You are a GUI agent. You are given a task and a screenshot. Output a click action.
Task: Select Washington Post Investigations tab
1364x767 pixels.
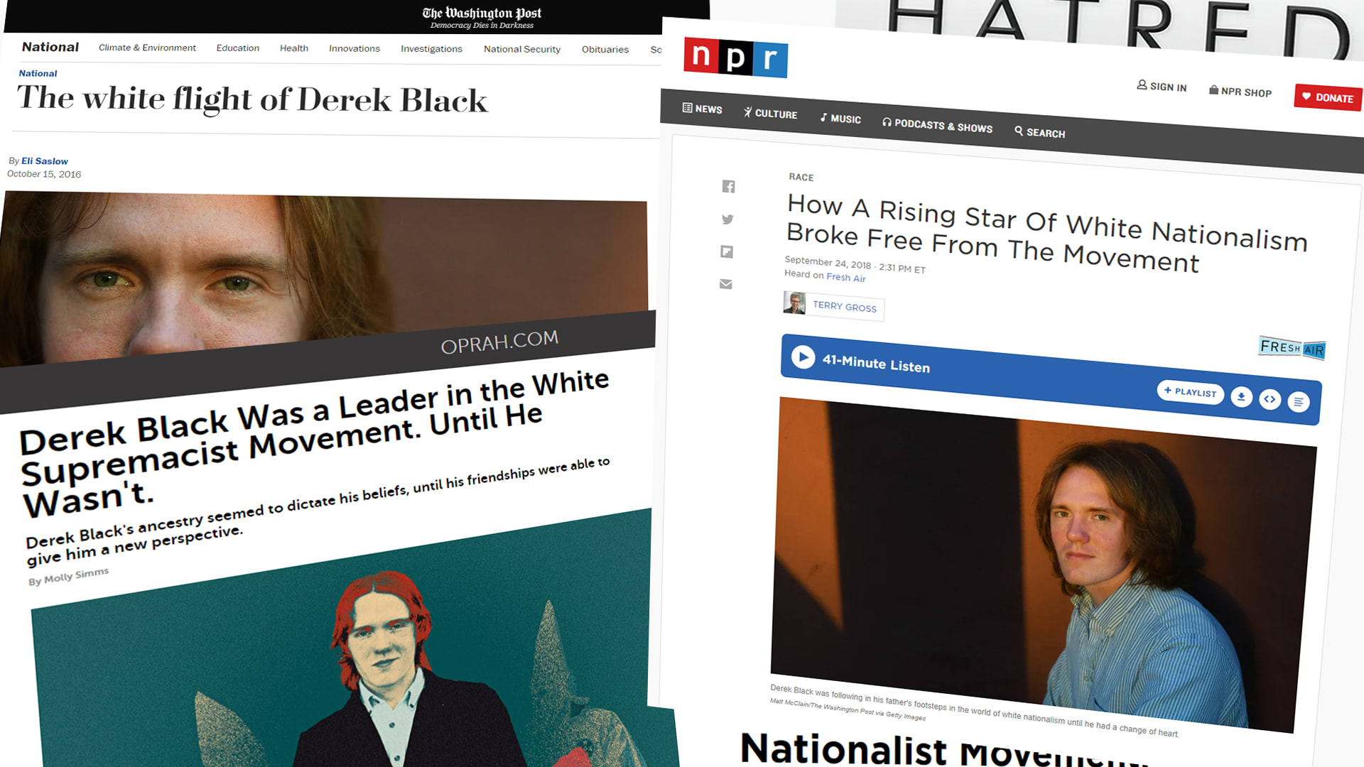431,49
